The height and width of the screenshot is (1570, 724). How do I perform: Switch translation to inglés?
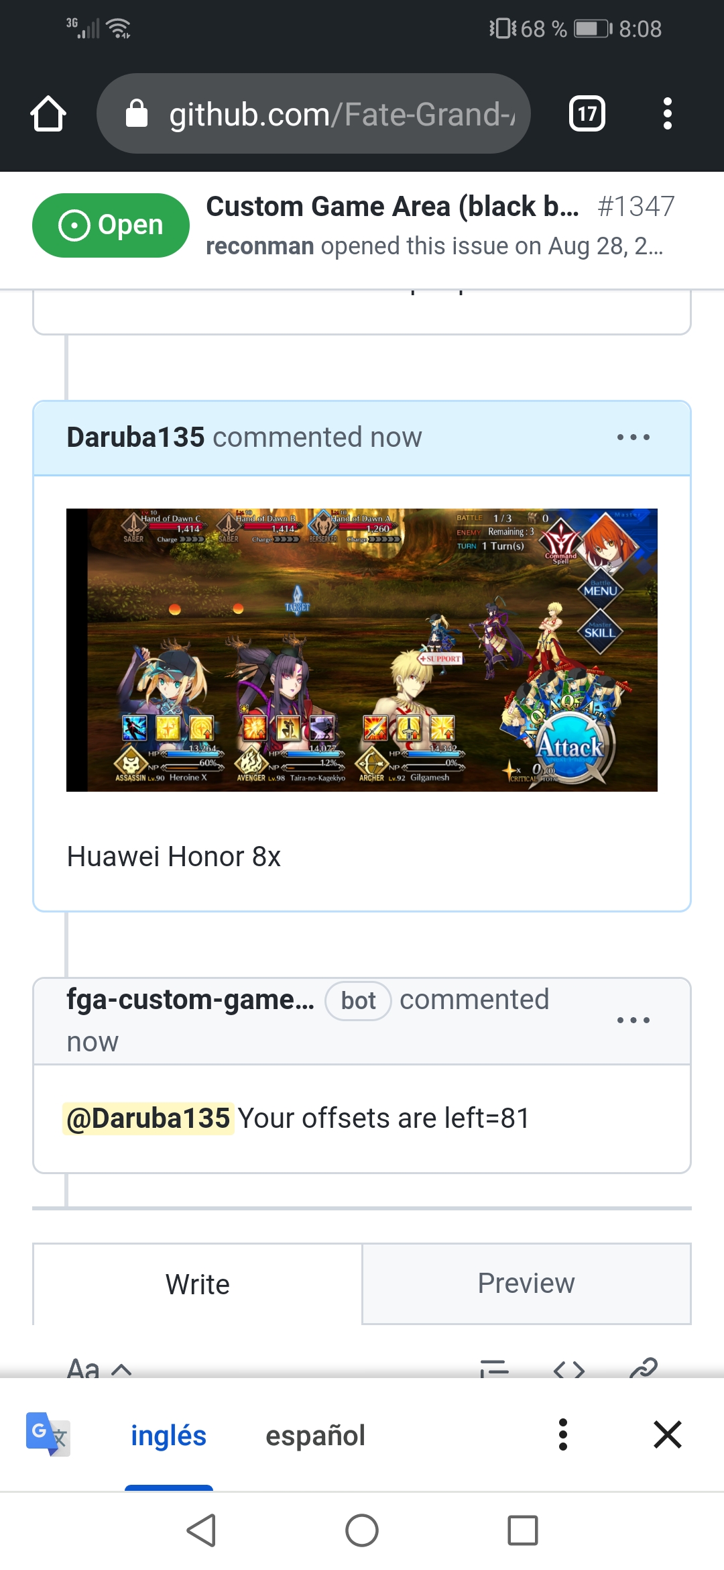[168, 1436]
